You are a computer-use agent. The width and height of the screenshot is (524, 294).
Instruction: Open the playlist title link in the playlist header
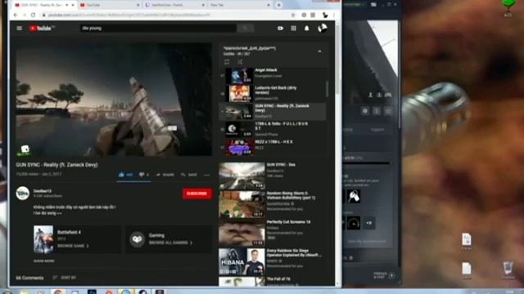point(250,48)
